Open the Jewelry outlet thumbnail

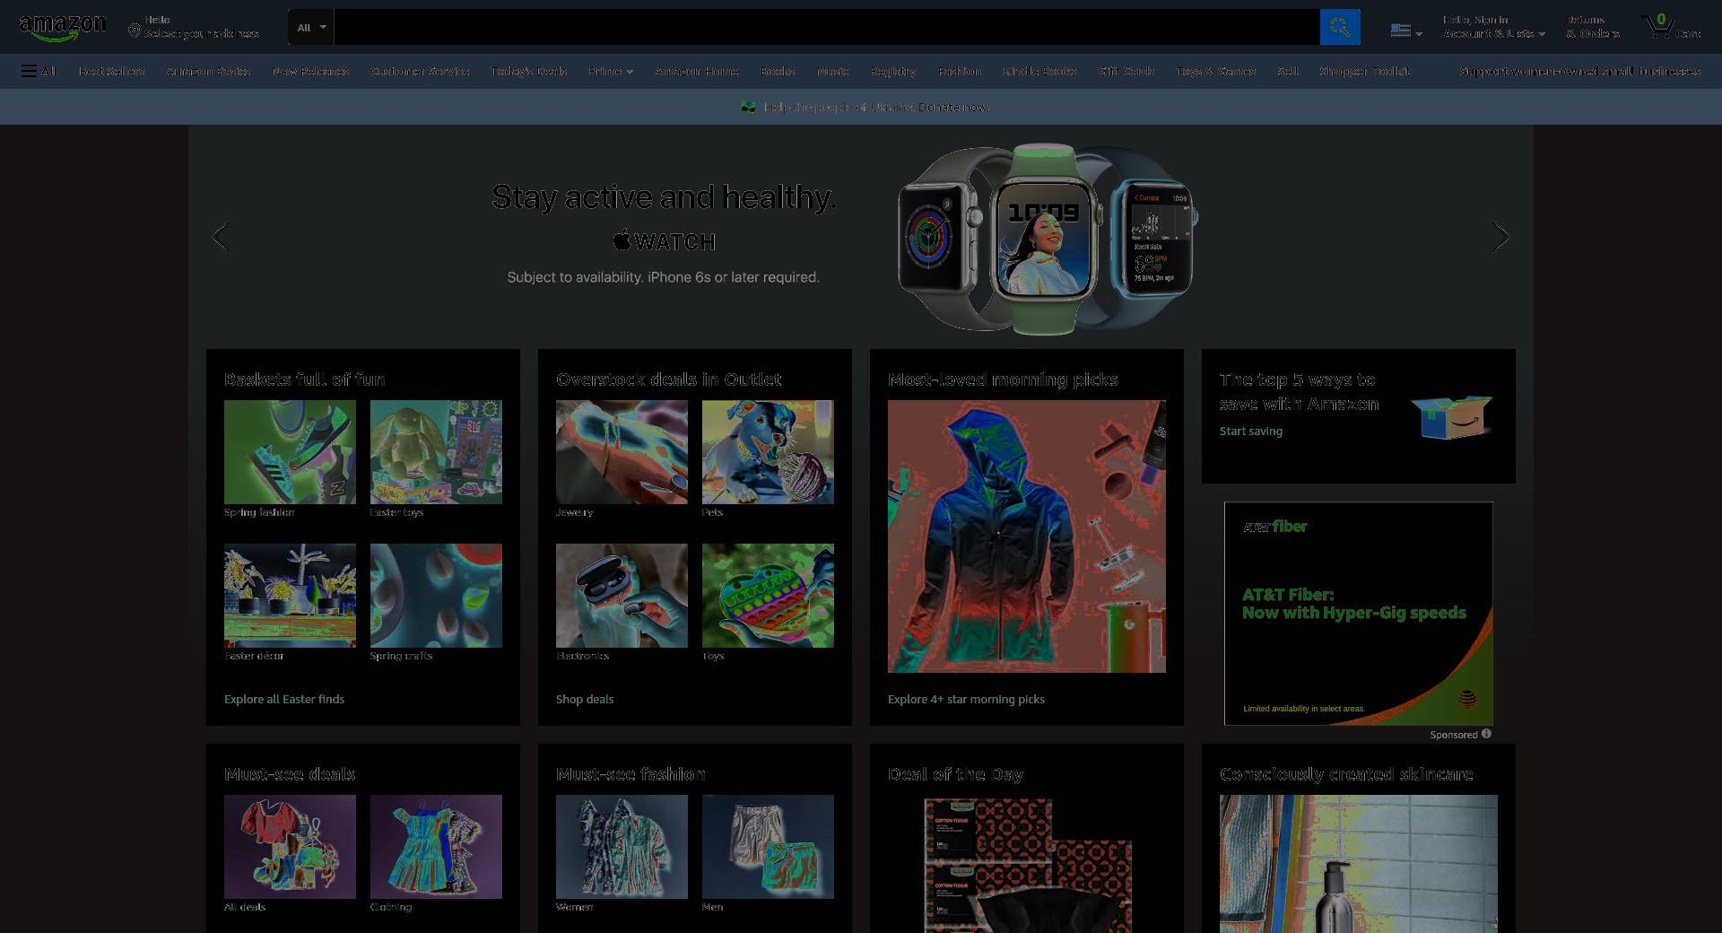click(x=622, y=452)
